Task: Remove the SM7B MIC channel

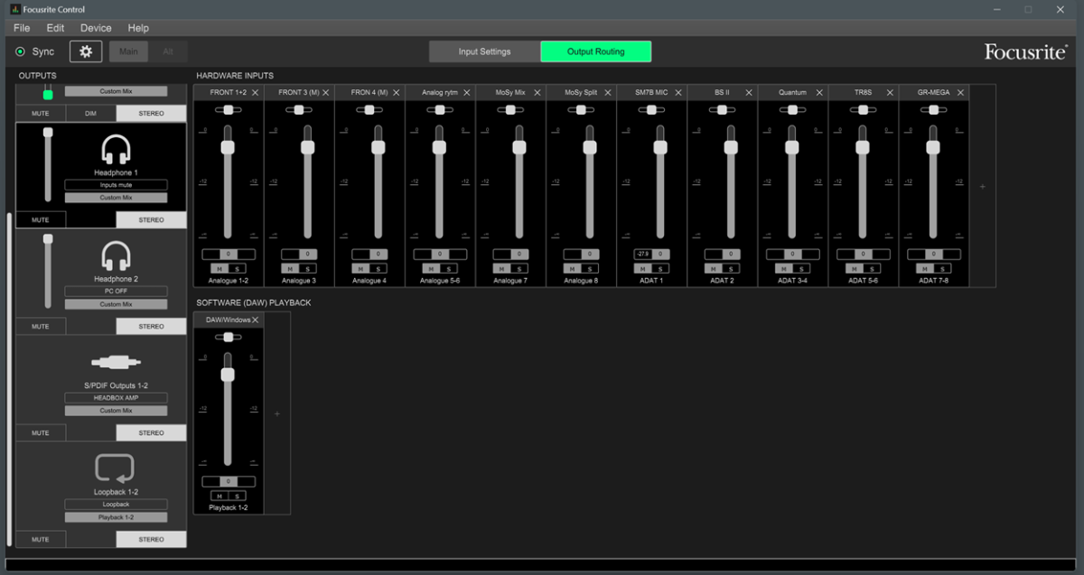Action: [678, 92]
